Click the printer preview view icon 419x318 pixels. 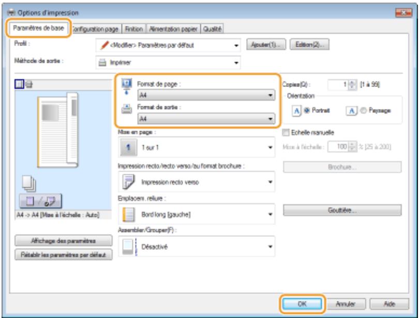pos(29,84)
